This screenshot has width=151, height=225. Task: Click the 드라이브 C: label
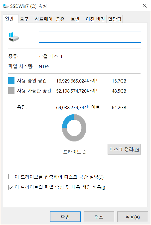coord(75,152)
